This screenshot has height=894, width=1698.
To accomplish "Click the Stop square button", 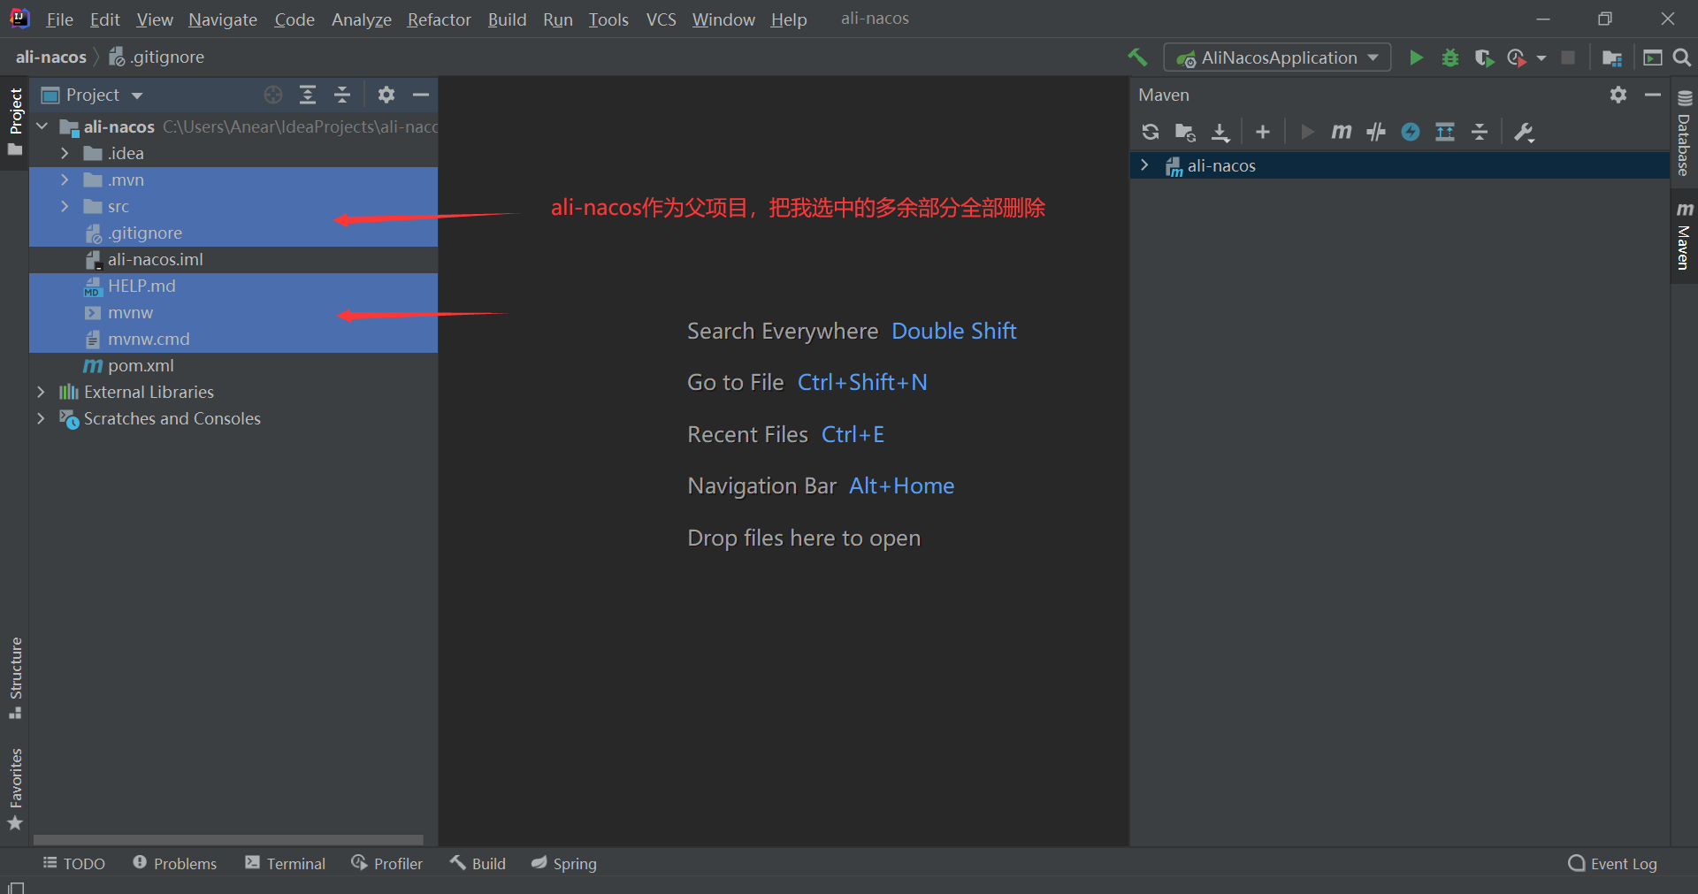I will [1568, 57].
